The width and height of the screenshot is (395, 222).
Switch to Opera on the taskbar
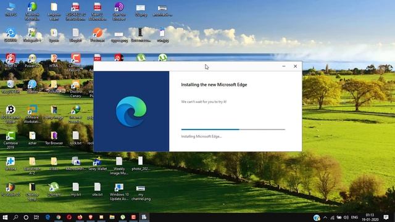pos(69,217)
